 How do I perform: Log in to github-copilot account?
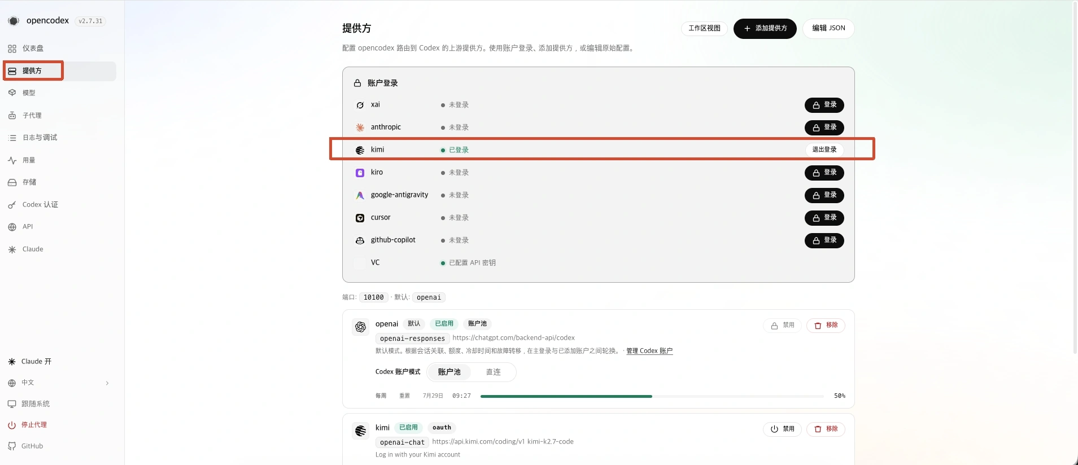(824, 240)
